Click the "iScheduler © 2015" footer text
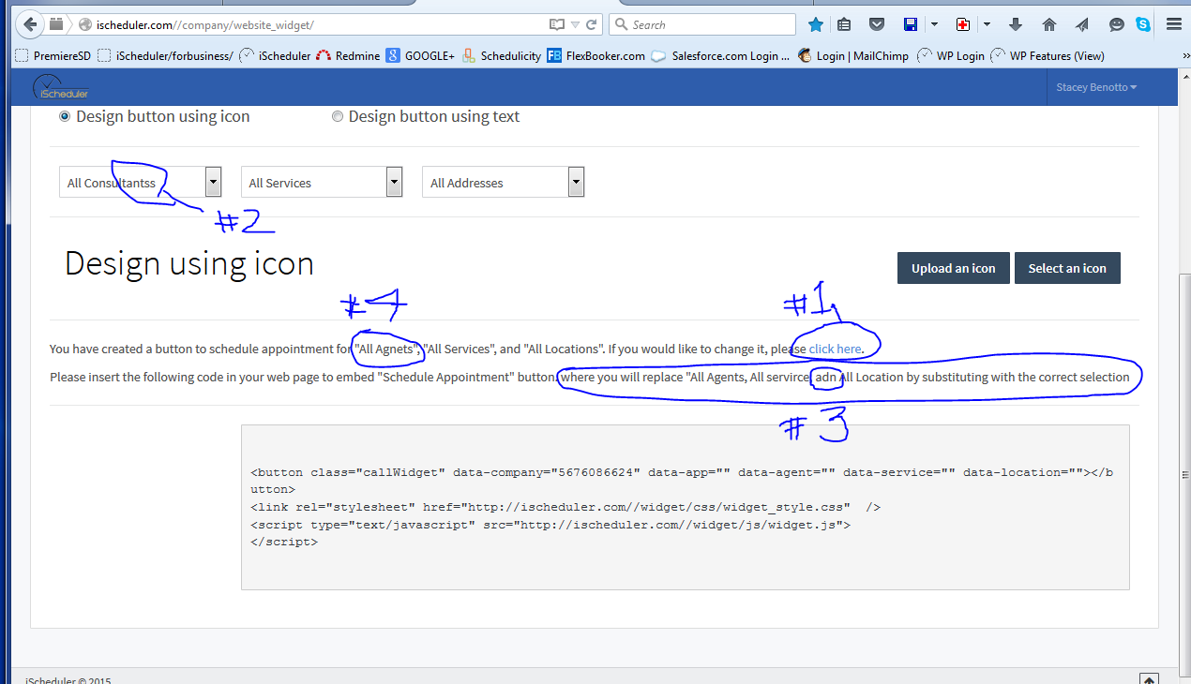The width and height of the screenshot is (1191, 684). [68, 681]
